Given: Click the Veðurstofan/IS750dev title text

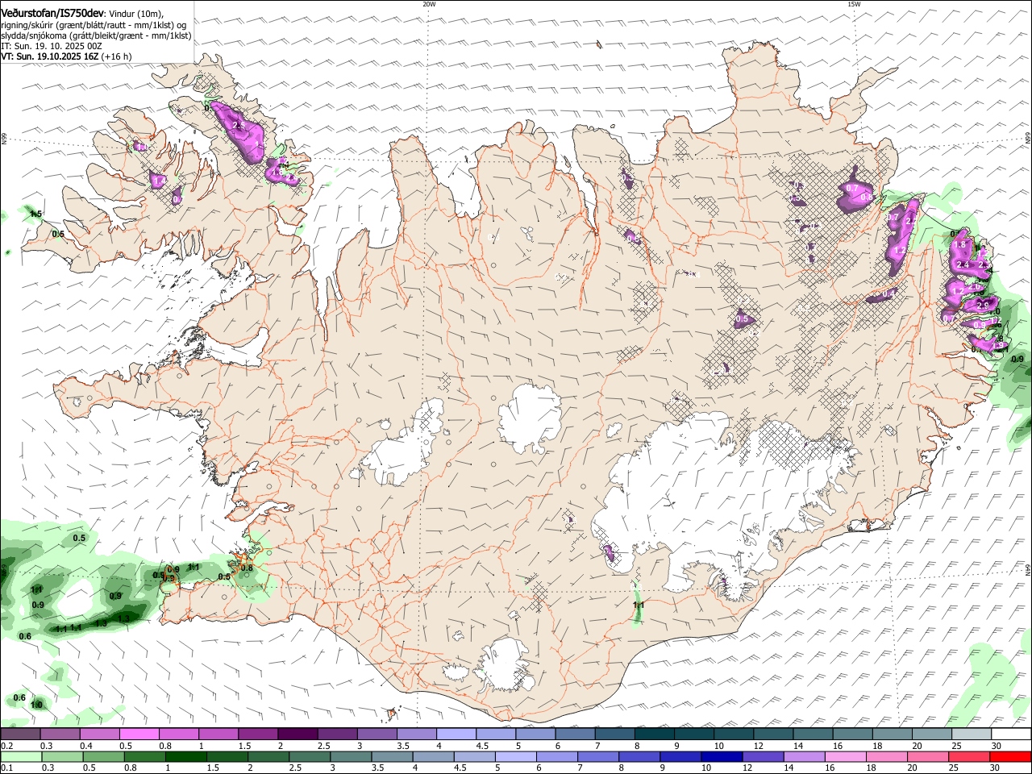Looking at the screenshot, I should point(52,14).
